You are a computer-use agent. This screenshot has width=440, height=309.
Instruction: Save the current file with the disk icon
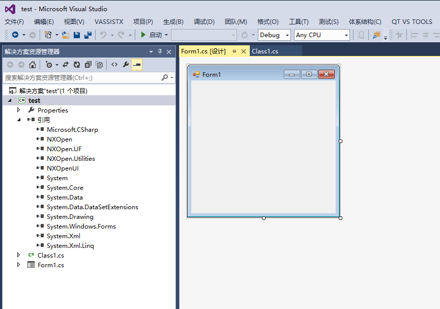(77, 35)
